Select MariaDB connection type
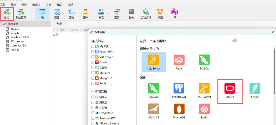This screenshot has height=125, width=276. pyautogui.click(x=154, y=111)
